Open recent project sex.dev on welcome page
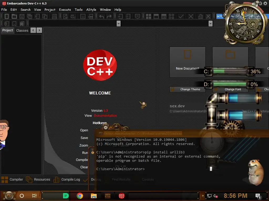The image size is (269, 201). 177,106
